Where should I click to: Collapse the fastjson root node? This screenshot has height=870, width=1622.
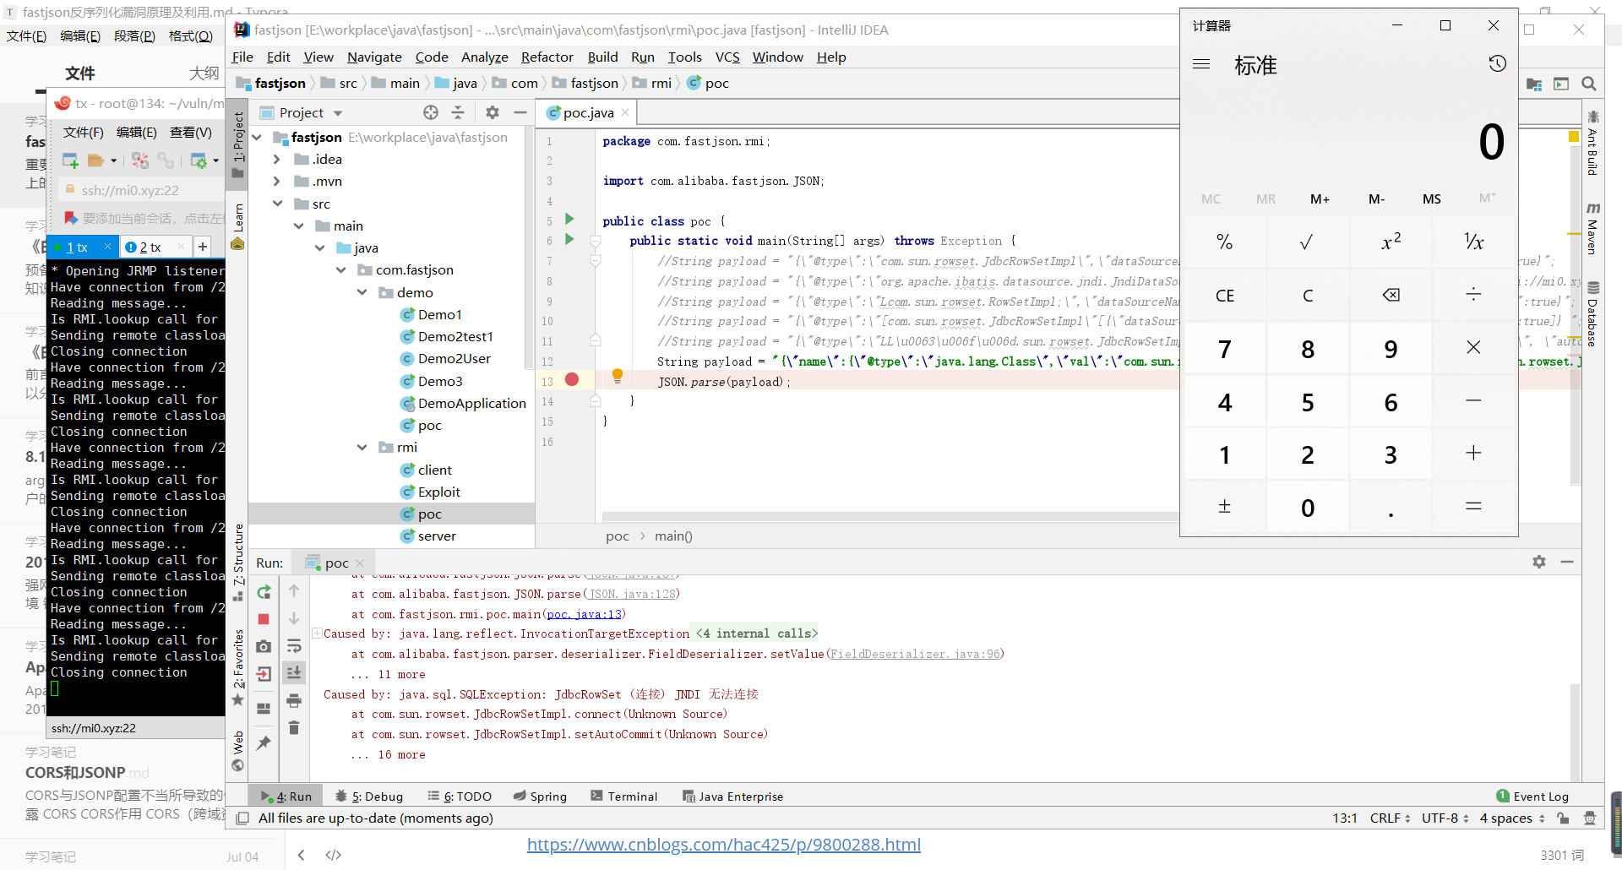(x=257, y=137)
